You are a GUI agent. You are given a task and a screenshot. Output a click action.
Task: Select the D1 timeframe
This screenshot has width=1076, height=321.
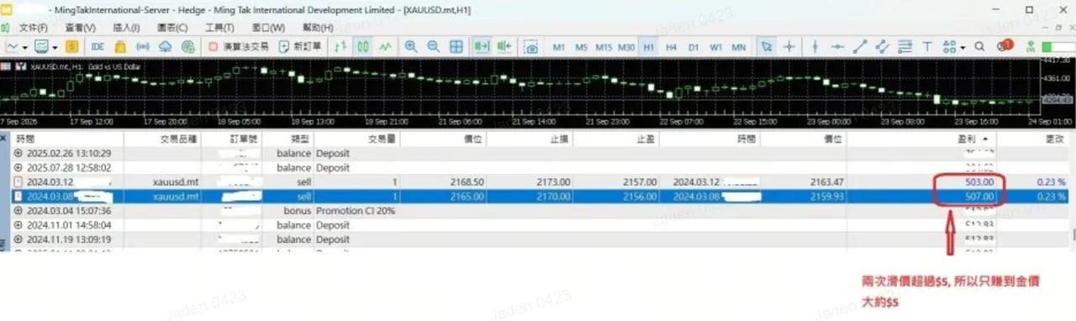[x=694, y=47]
